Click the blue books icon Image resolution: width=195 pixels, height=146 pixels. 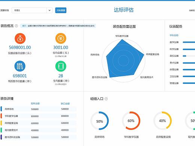click(x=20, y=66)
